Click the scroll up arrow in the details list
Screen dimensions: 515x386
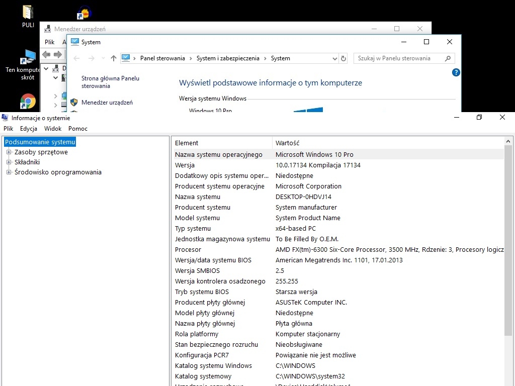pos(508,141)
